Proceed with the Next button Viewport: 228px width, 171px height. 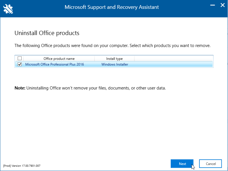(182, 164)
